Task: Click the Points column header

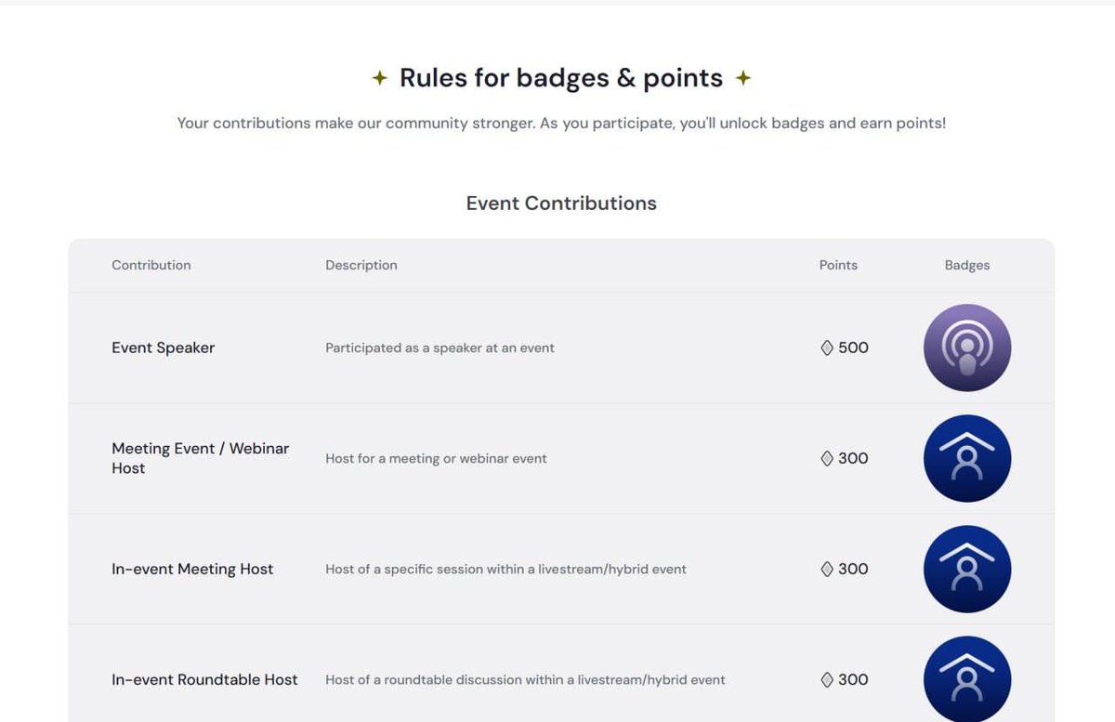Action: (838, 265)
